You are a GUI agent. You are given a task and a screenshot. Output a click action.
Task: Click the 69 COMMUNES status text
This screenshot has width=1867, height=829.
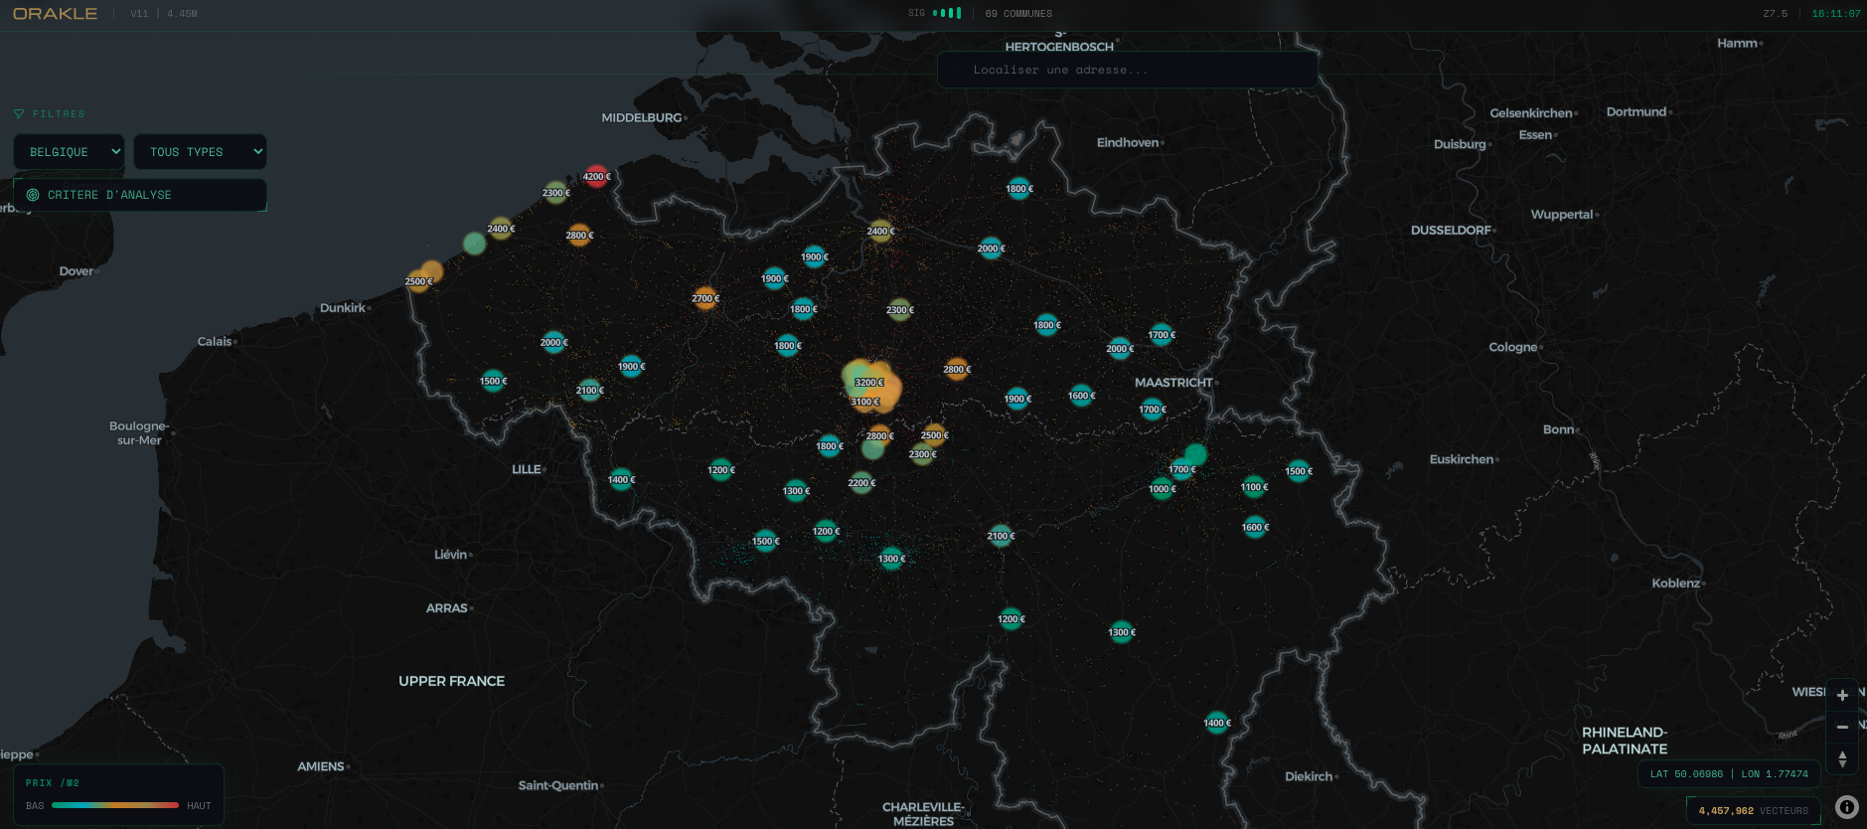tap(1018, 14)
